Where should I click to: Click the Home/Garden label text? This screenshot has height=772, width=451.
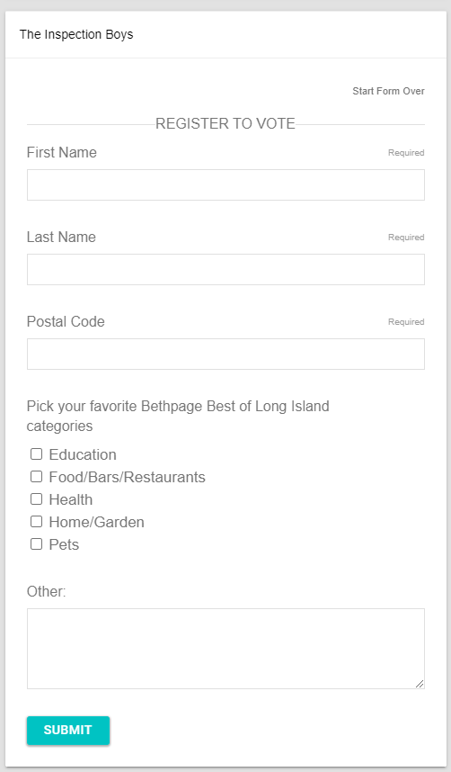pos(96,522)
